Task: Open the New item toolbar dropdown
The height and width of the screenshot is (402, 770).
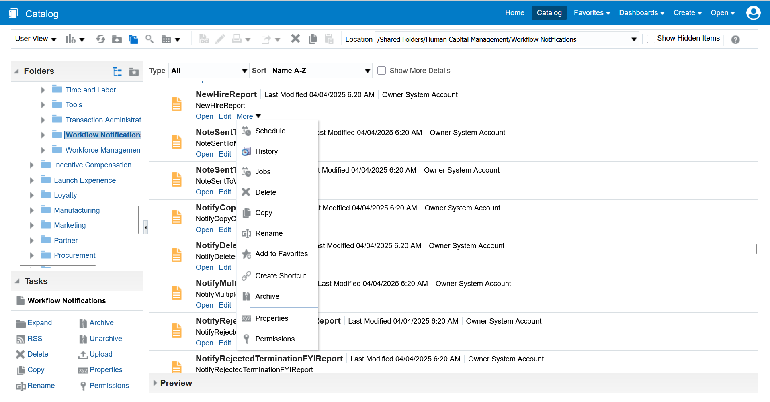Action: point(75,39)
